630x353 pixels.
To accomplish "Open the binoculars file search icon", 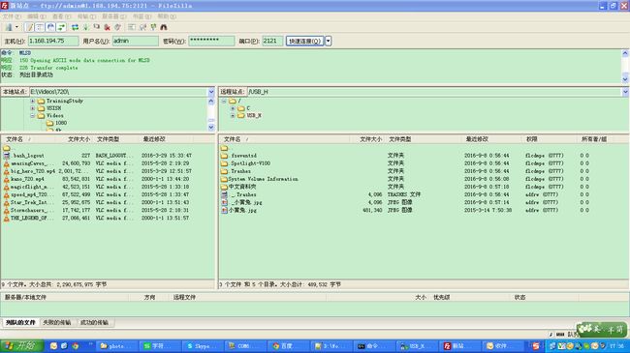I will pyautogui.click(x=164, y=27).
